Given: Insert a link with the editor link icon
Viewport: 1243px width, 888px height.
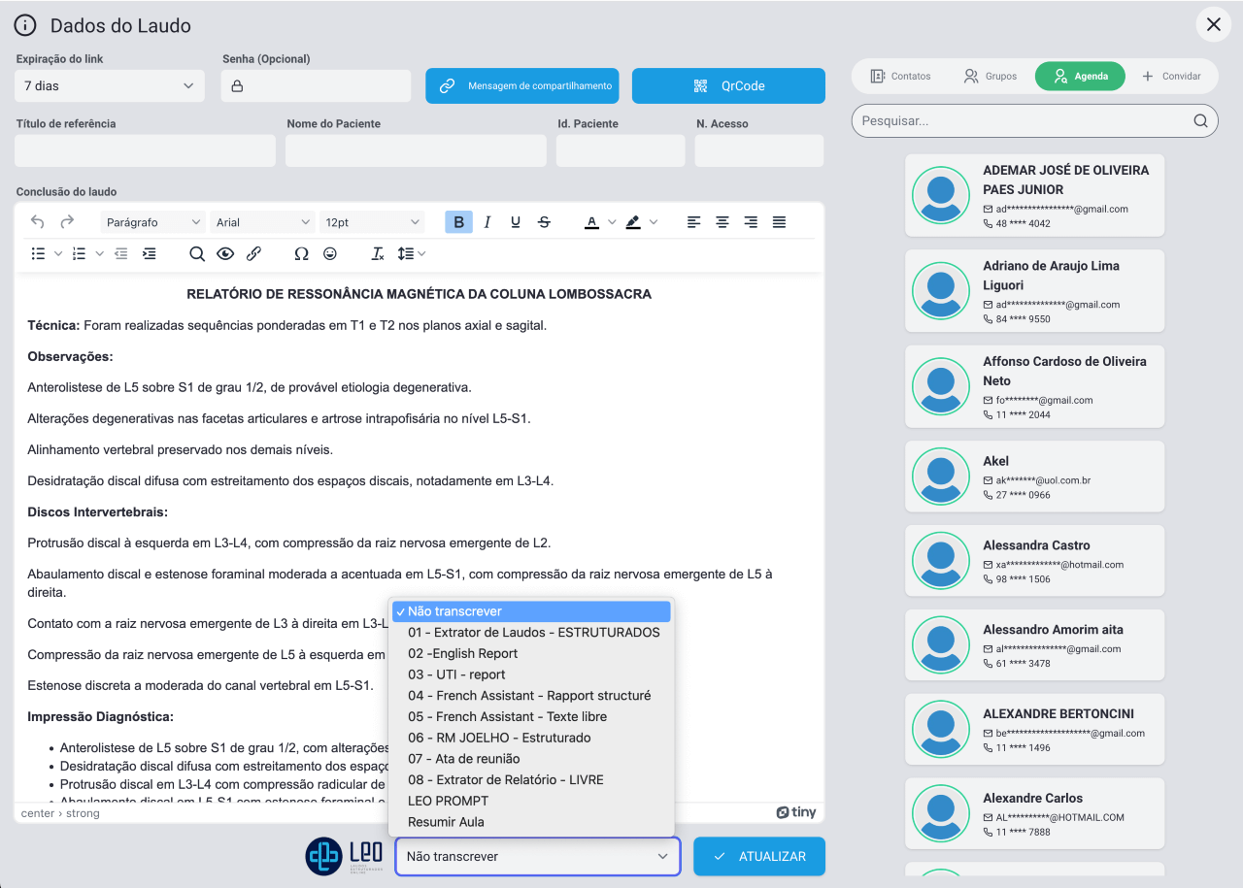Looking at the screenshot, I should (253, 253).
